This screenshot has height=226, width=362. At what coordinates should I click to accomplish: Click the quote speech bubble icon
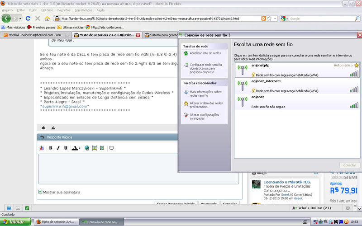click(x=111, y=148)
